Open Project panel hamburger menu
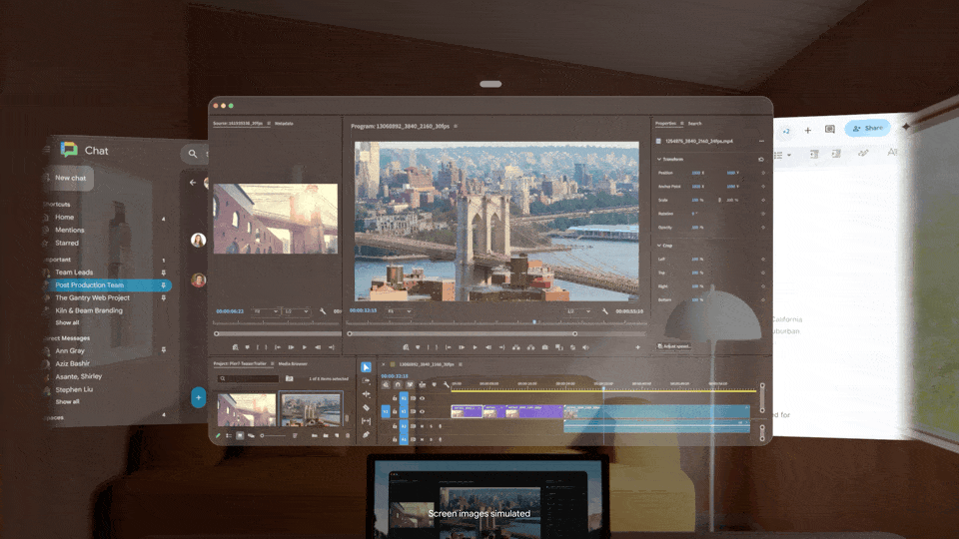Screen dimensions: 959x539 point(272,363)
